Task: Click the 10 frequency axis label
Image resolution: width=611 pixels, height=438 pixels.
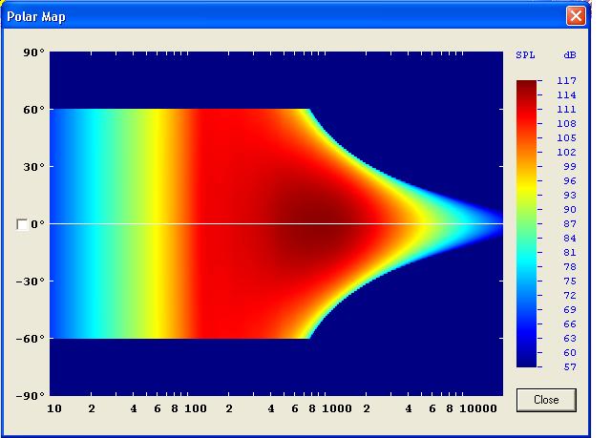Action: pos(54,408)
